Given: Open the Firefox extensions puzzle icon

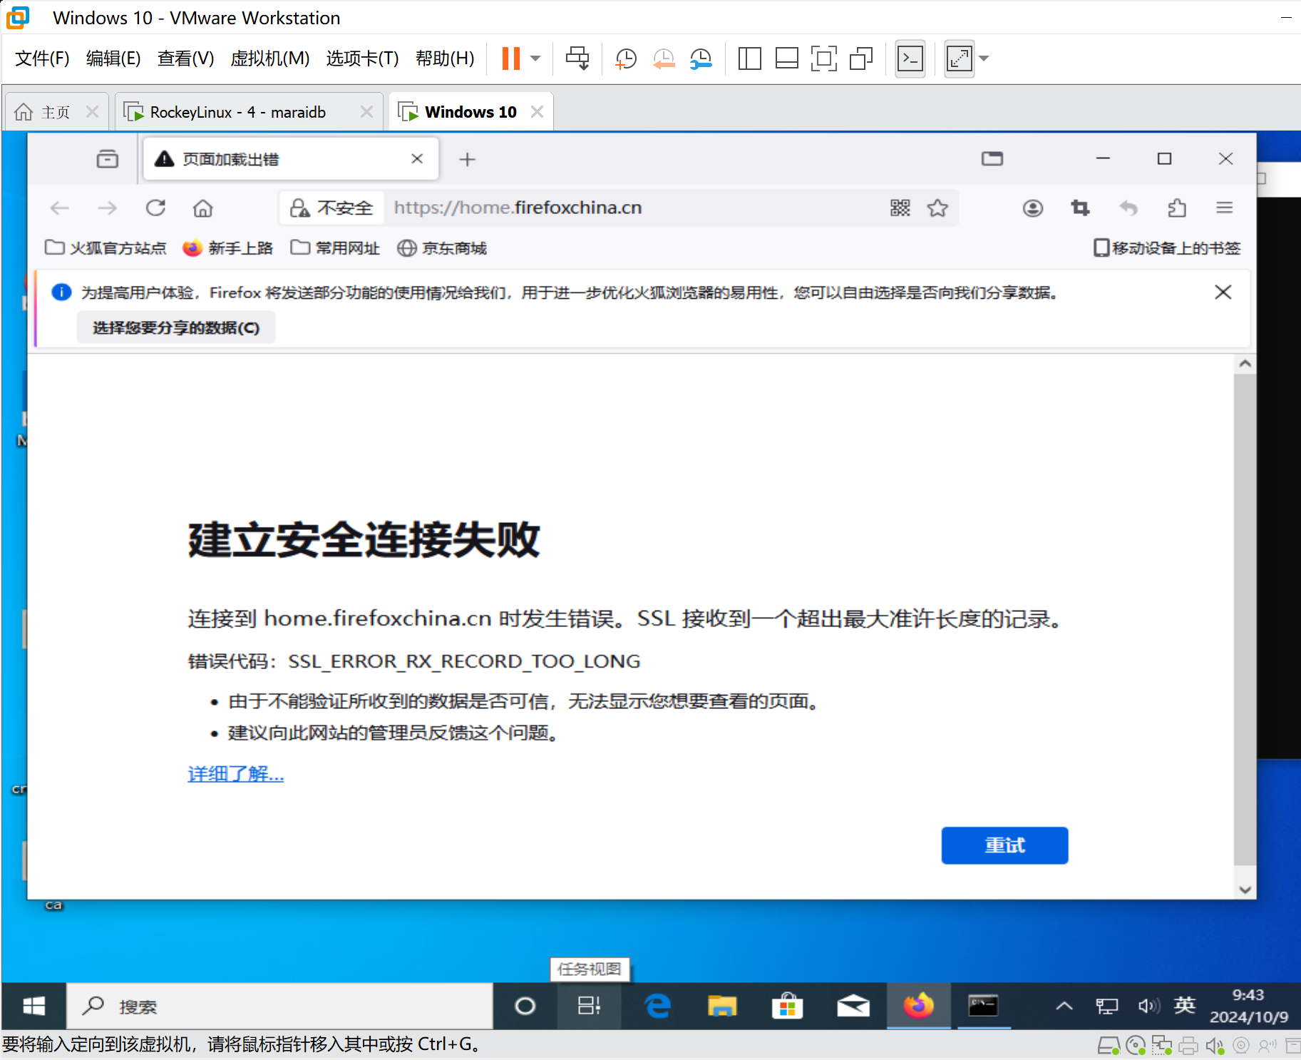Looking at the screenshot, I should point(1177,208).
